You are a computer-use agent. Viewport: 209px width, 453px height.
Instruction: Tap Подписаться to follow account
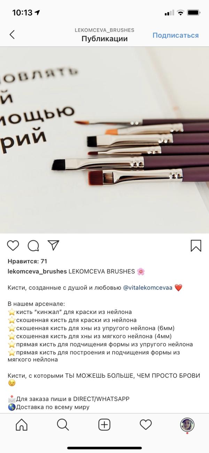point(176,35)
